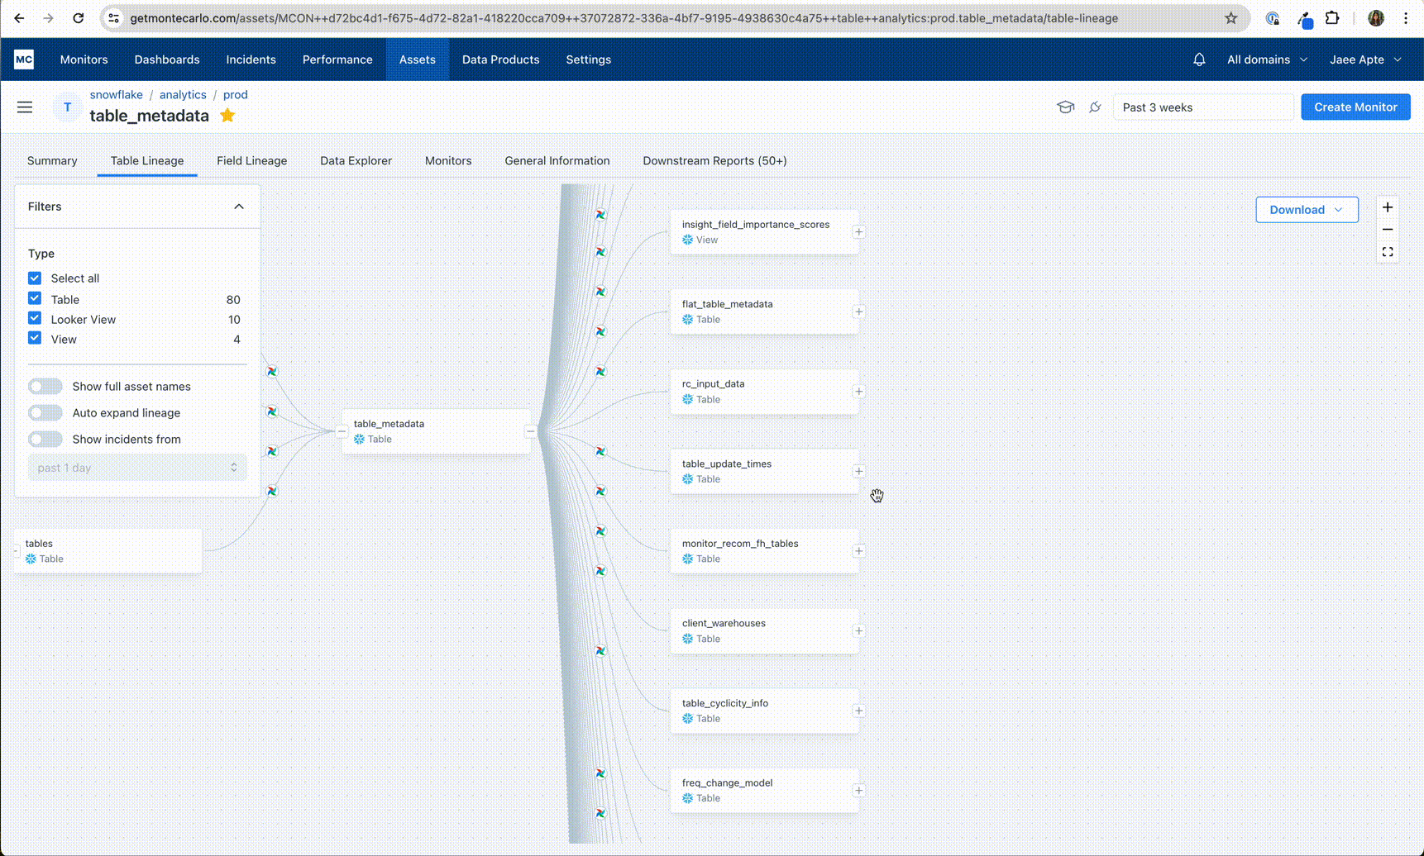This screenshot has height=856, width=1424.
Task: Open the Jaee Apte user menu
Action: click(1366, 59)
